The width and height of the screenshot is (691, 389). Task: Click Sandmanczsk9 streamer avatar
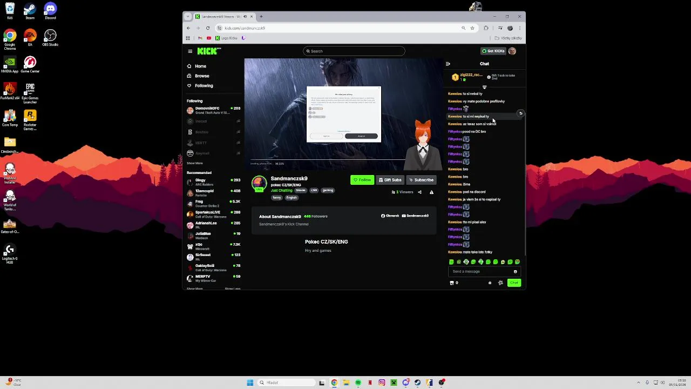[x=259, y=184]
